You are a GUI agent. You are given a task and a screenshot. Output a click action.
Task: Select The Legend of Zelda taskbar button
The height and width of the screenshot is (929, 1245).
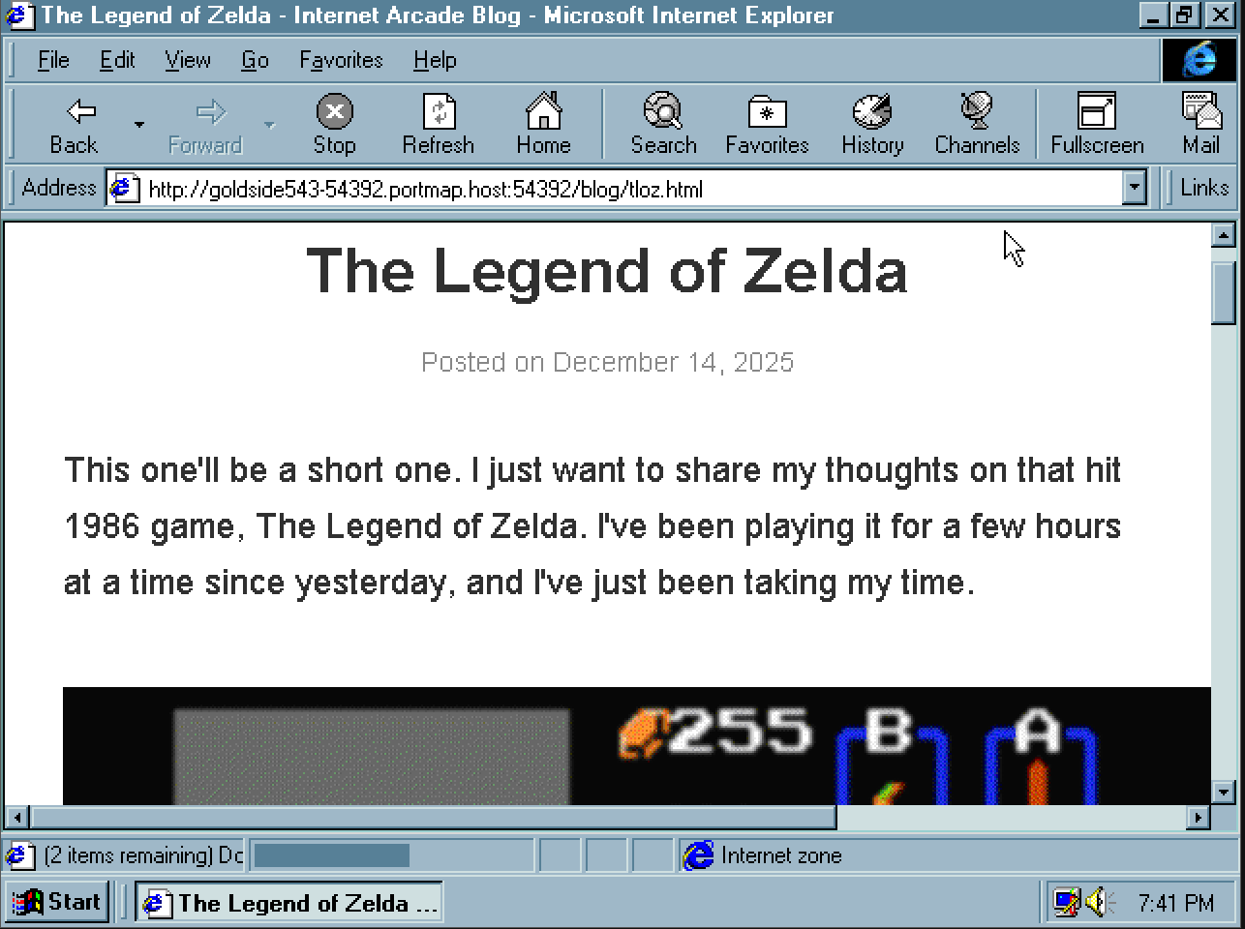pyautogui.click(x=288, y=902)
